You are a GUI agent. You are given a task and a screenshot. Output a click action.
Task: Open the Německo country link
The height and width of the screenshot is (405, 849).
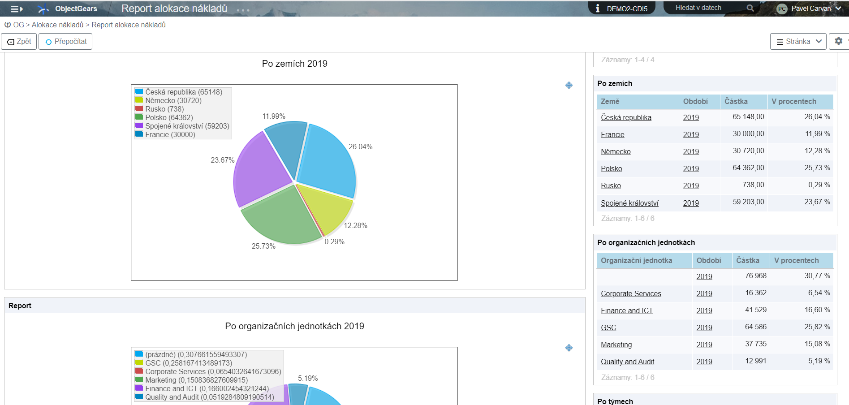click(616, 151)
